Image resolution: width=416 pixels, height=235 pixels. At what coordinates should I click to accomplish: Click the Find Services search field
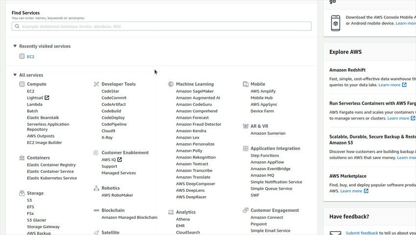162,26
